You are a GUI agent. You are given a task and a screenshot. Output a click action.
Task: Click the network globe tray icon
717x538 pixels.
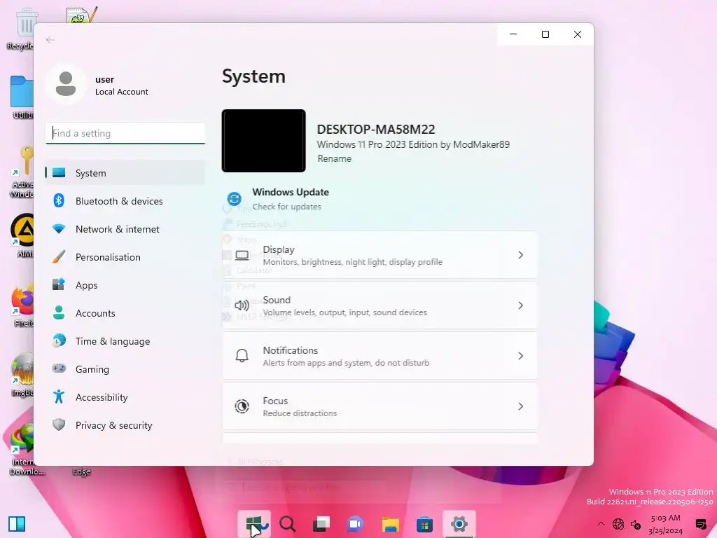coord(618,524)
